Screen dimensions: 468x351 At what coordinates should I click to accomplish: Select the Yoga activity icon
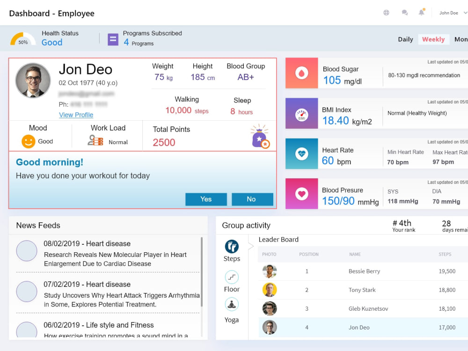click(x=232, y=305)
